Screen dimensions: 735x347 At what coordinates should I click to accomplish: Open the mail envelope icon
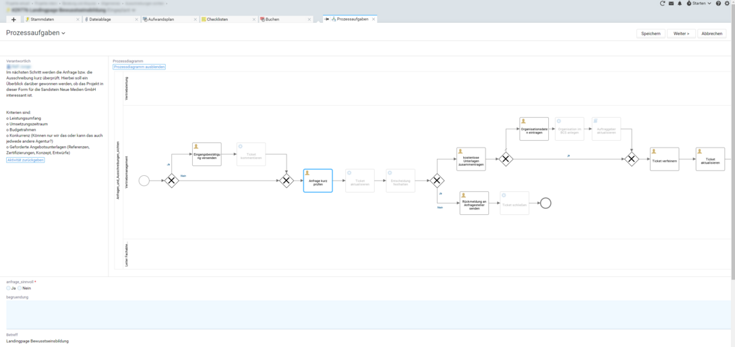(x=671, y=3)
